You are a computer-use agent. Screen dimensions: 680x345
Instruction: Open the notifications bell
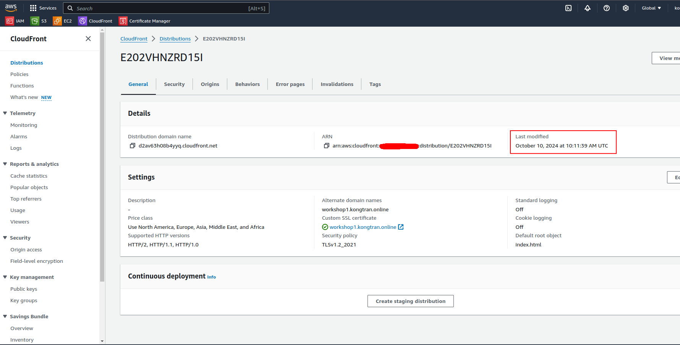pos(588,8)
